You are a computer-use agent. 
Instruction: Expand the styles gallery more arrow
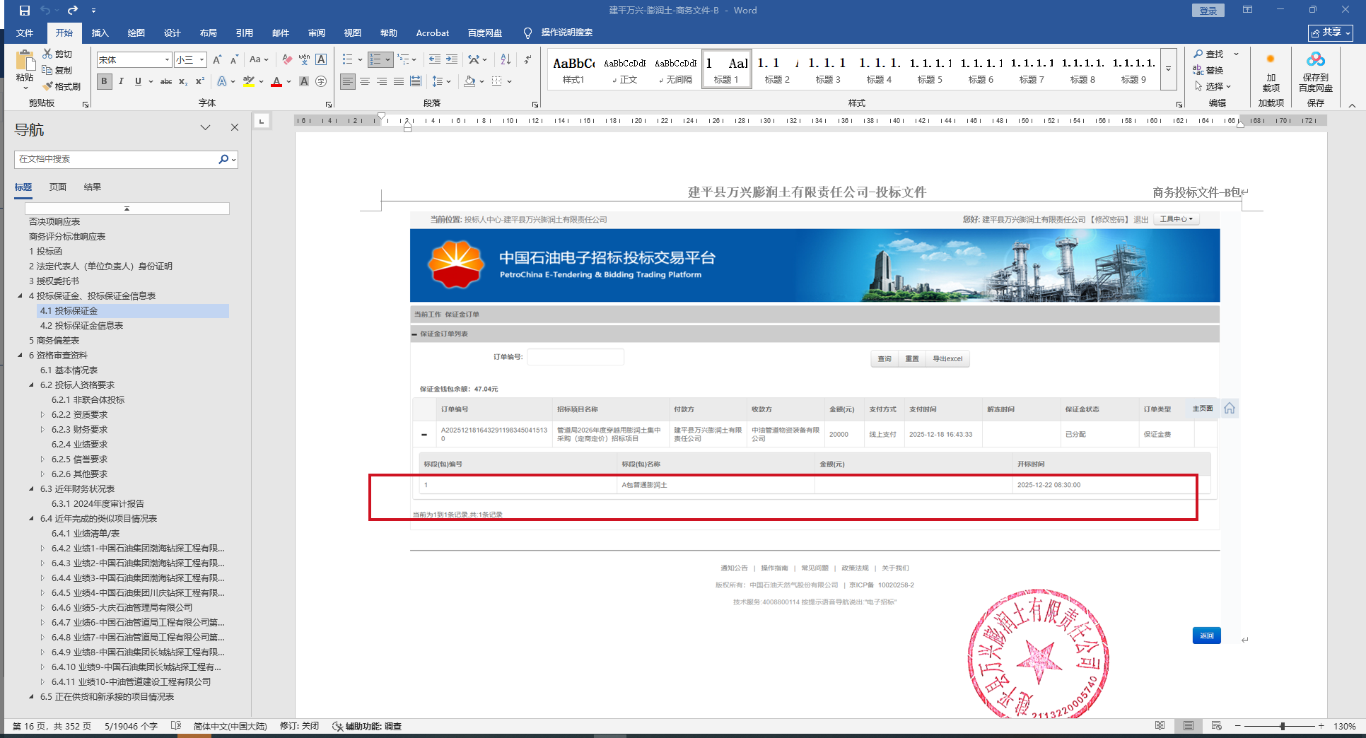coord(1169,69)
